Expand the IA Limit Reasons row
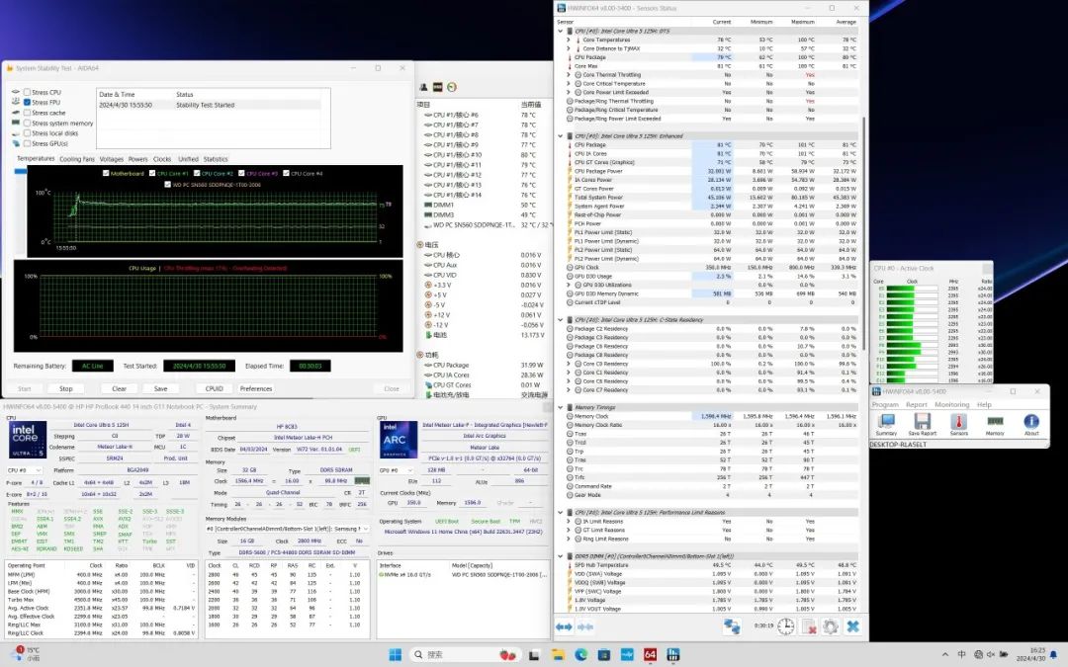1068x667 pixels. (569, 521)
